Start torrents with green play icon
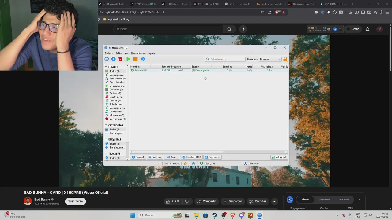The width and height of the screenshot is (392, 220). pos(128,59)
